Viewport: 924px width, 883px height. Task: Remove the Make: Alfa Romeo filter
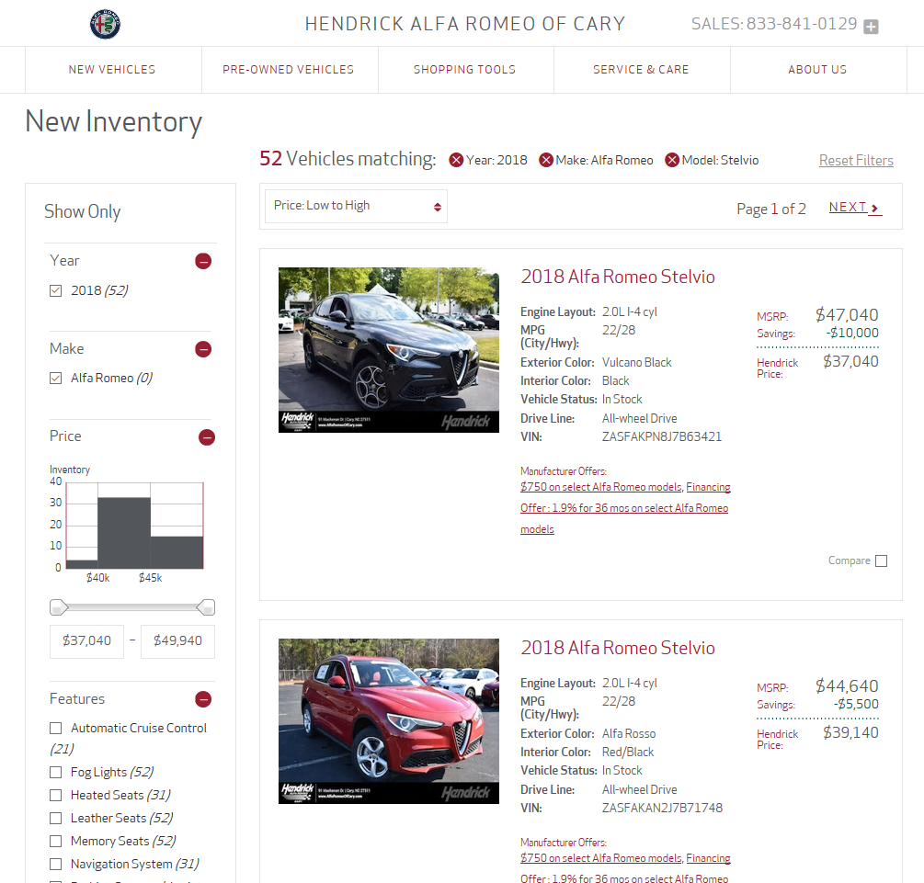[546, 160]
